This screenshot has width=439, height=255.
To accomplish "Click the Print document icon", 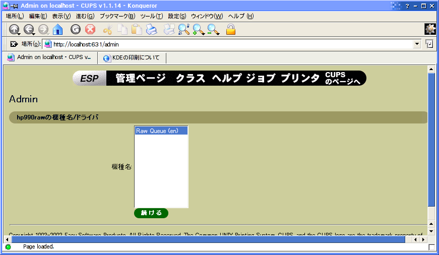I will tap(151, 30).
